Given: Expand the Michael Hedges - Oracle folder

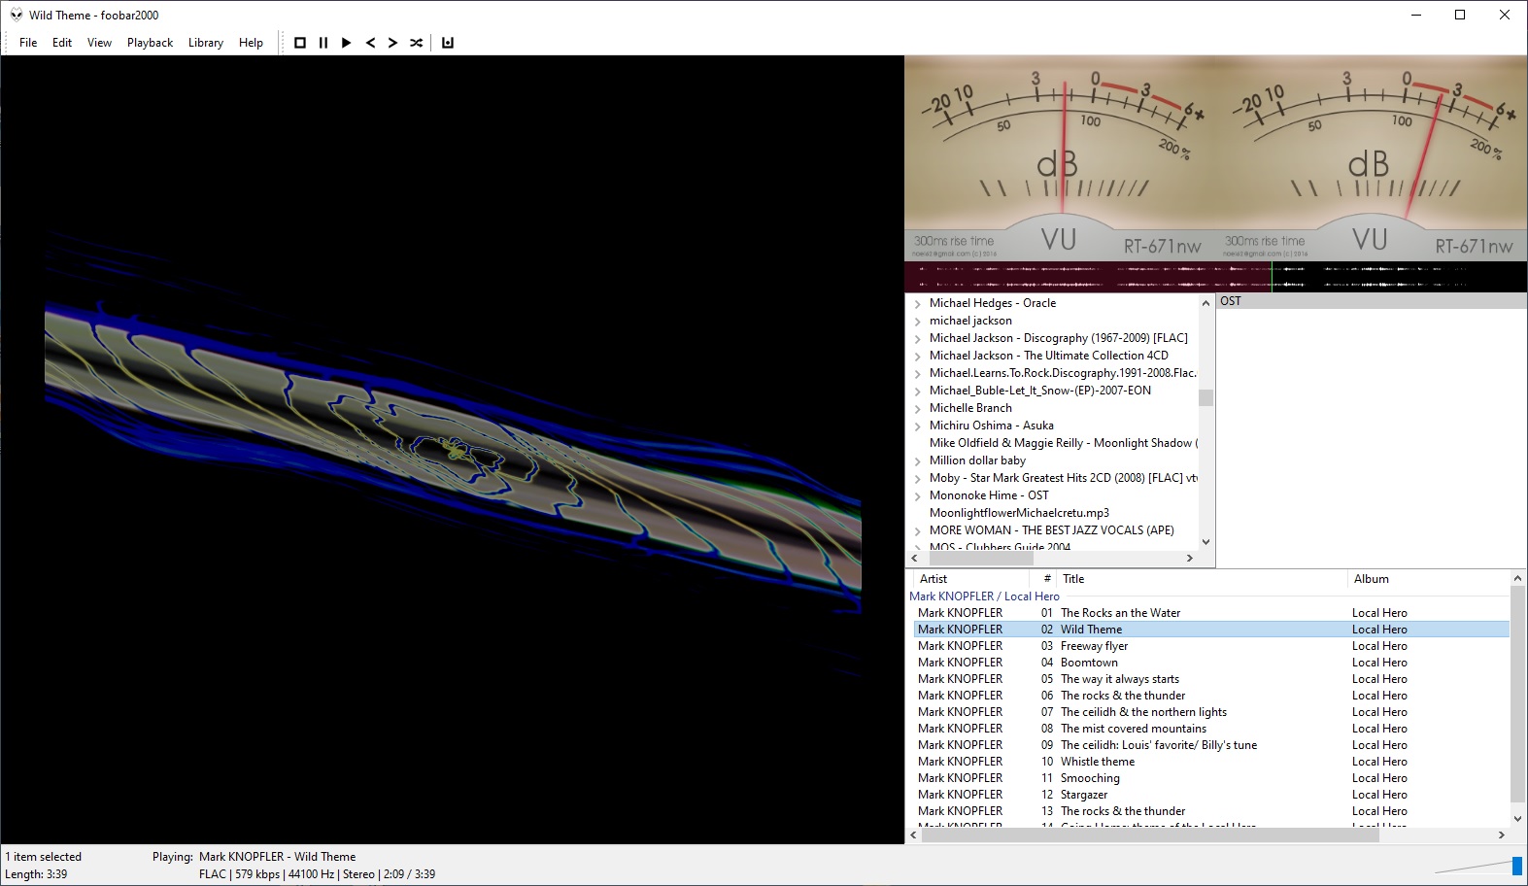Looking at the screenshot, I should coord(917,304).
